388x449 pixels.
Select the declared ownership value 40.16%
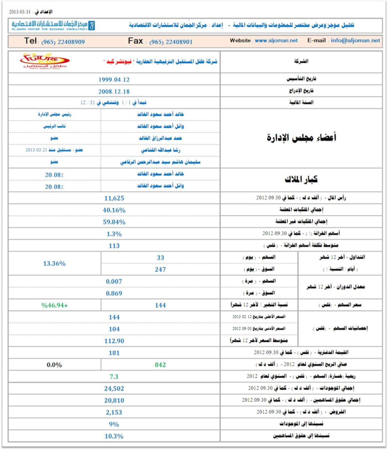[114, 210]
